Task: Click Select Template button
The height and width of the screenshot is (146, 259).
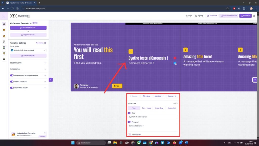Action: tap(28, 56)
